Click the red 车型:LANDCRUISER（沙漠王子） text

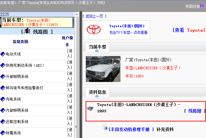click(153, 68)
